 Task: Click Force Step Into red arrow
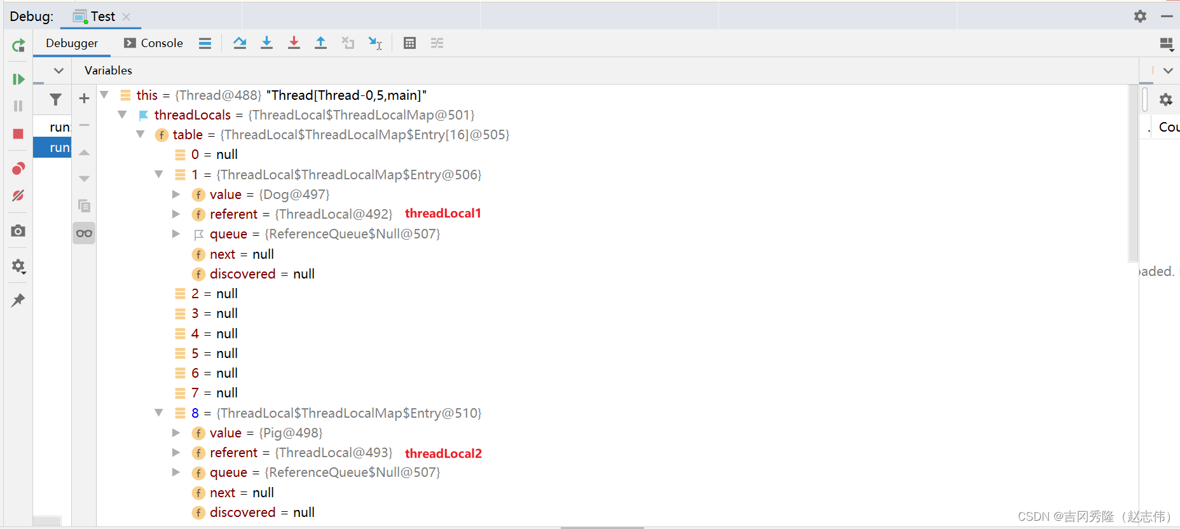click(294, 43)
